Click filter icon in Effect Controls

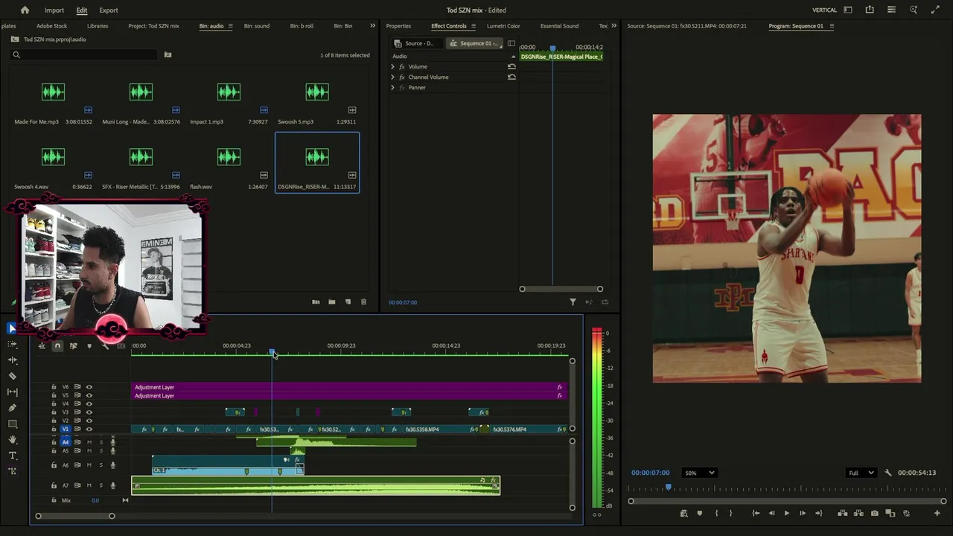point(573,301)
